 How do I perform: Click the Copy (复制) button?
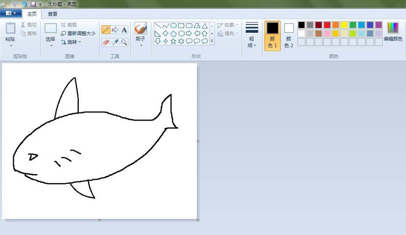click(x=29, y=33)
